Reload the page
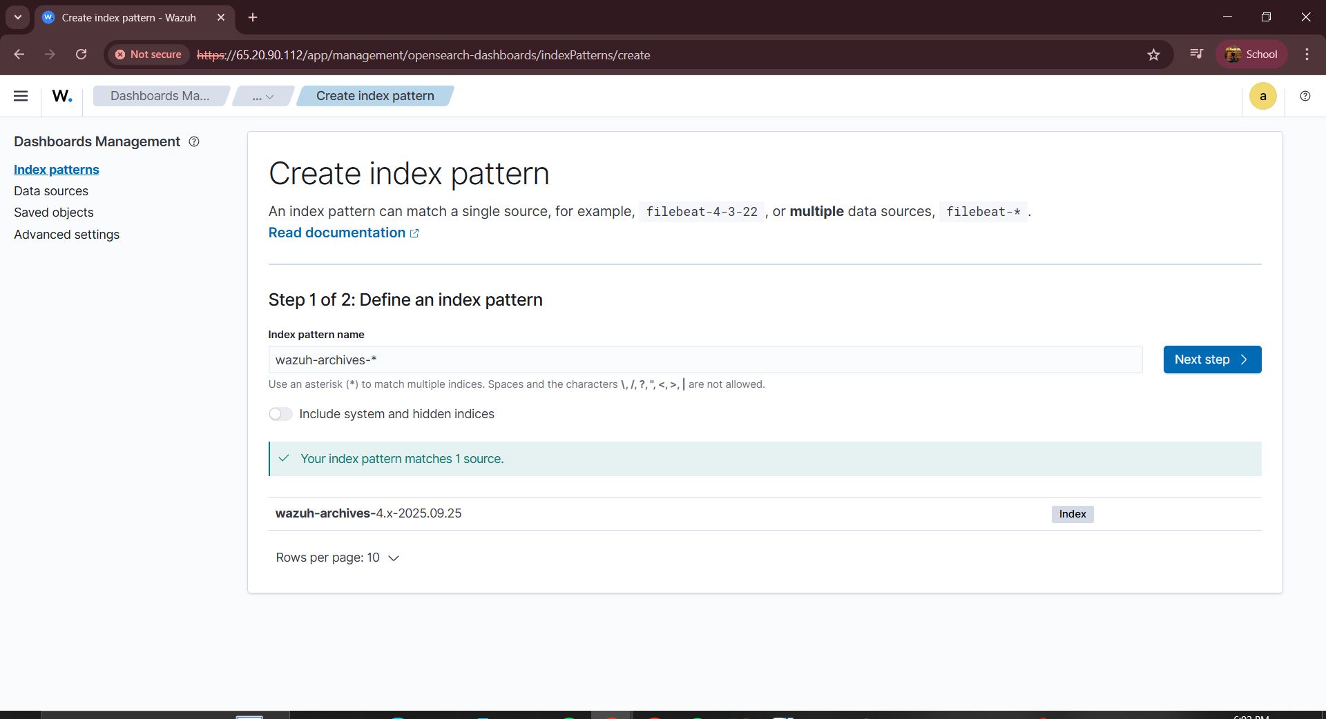The height and width of the screenshot is (719, 1326). (81, 55)
